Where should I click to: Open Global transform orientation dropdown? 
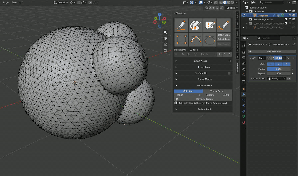[61, 2]
